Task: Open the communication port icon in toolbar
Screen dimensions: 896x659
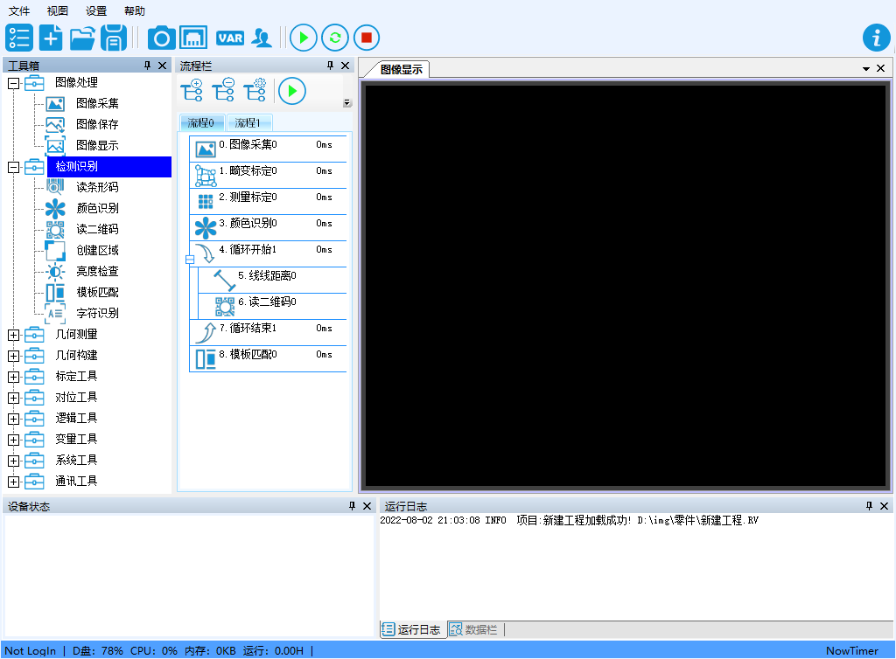Action: 193,38
